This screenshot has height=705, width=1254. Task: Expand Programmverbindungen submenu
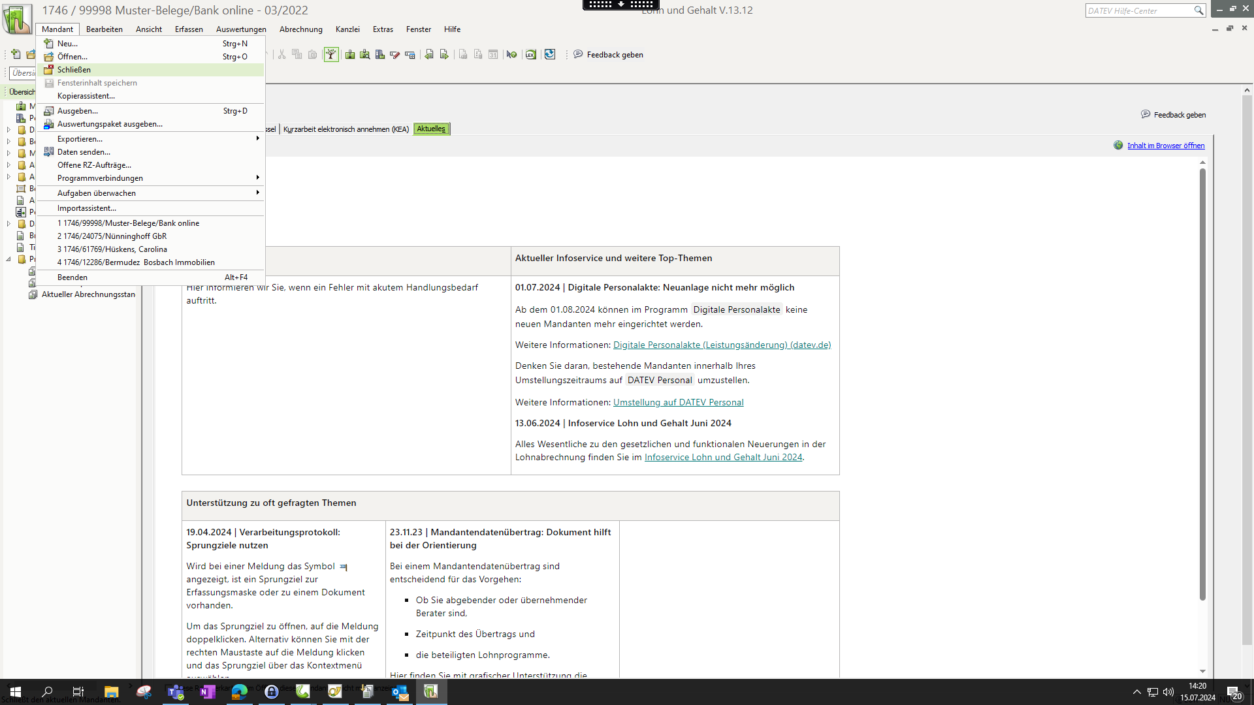[x=257, y=178]
